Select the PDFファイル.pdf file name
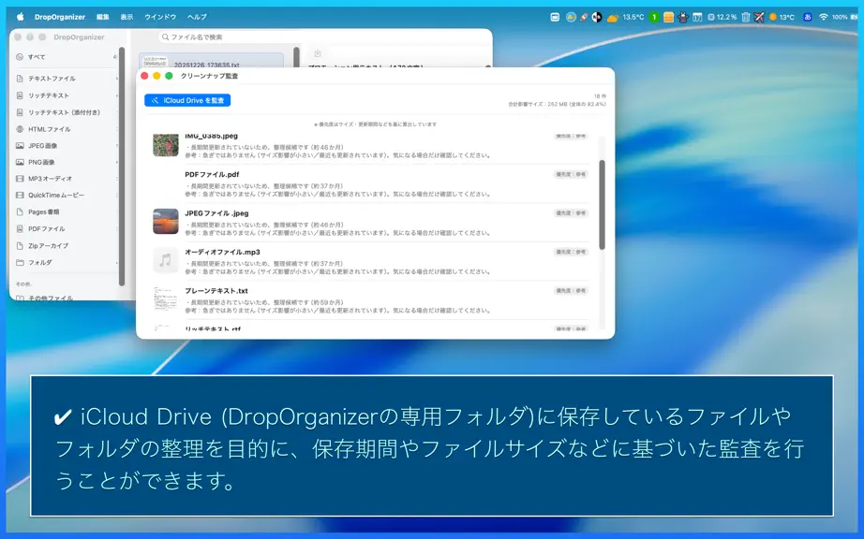This screenshot has width=864, height=539. click(x=212, y=174)
